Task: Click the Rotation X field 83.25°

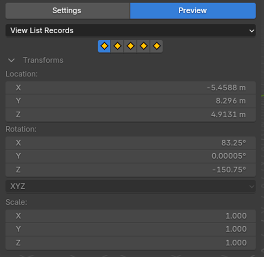Action: coord(131,143)
